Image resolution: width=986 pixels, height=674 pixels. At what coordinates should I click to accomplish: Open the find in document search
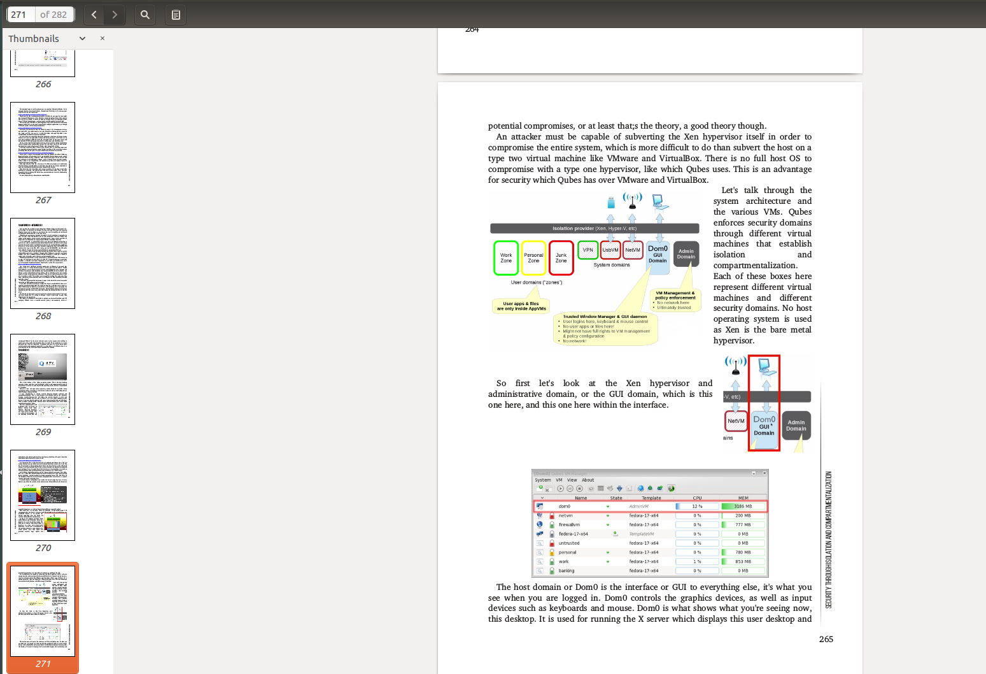(x=145, y=15)
